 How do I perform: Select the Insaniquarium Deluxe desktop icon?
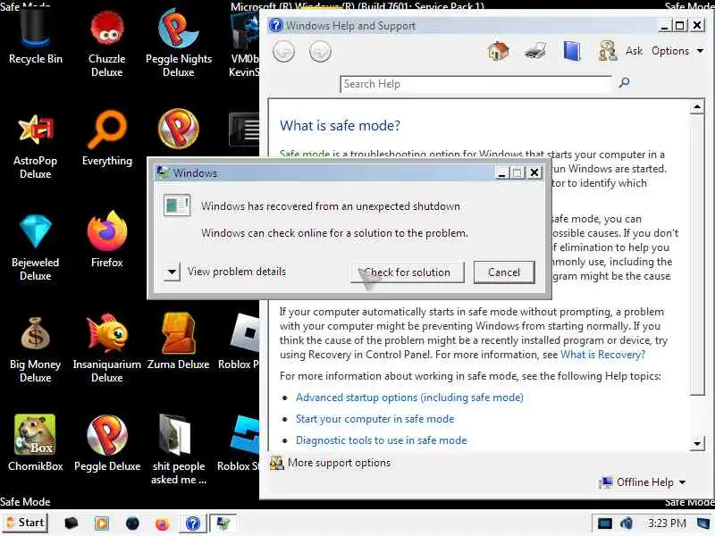pos(107,349)
